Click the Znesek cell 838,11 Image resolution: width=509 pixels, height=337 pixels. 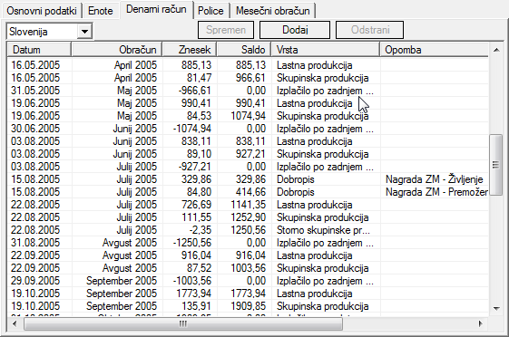tap(196, 141)
